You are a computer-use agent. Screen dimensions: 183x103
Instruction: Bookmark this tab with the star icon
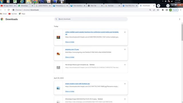coord(158,10)
